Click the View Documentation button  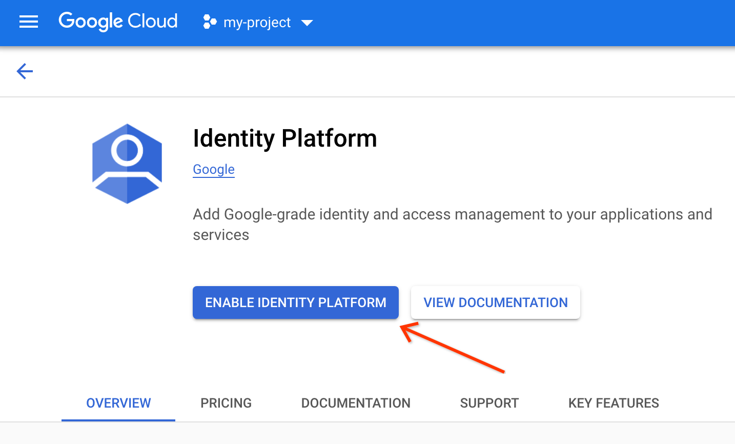click(495, 302)
